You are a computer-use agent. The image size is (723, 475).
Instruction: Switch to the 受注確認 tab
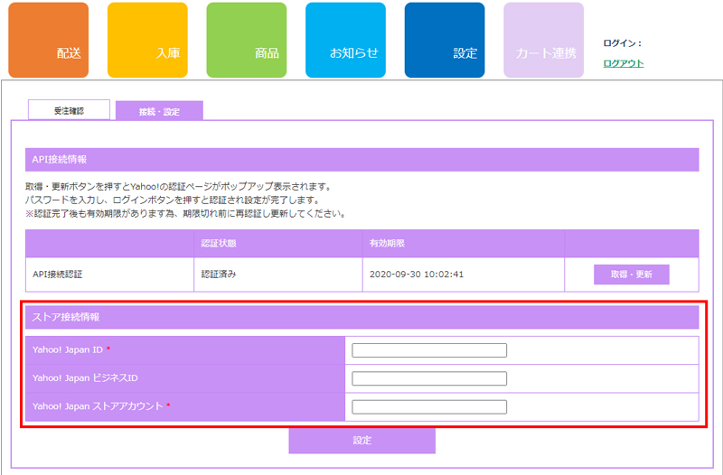point(69,110)
